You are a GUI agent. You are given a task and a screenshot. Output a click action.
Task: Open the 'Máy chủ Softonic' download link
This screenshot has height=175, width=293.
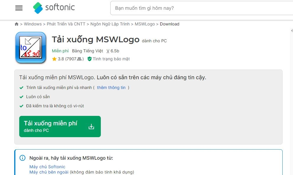coord(47,166)
